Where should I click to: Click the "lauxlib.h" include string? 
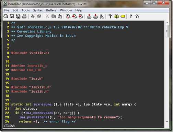tap(40, 87)
